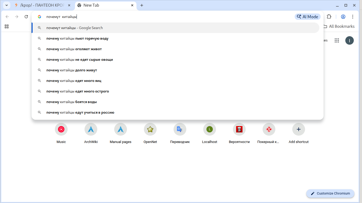Open the Chromium three-dot menu
The height and width of the screenshot is (203, 362).
[x=353, y=17]
